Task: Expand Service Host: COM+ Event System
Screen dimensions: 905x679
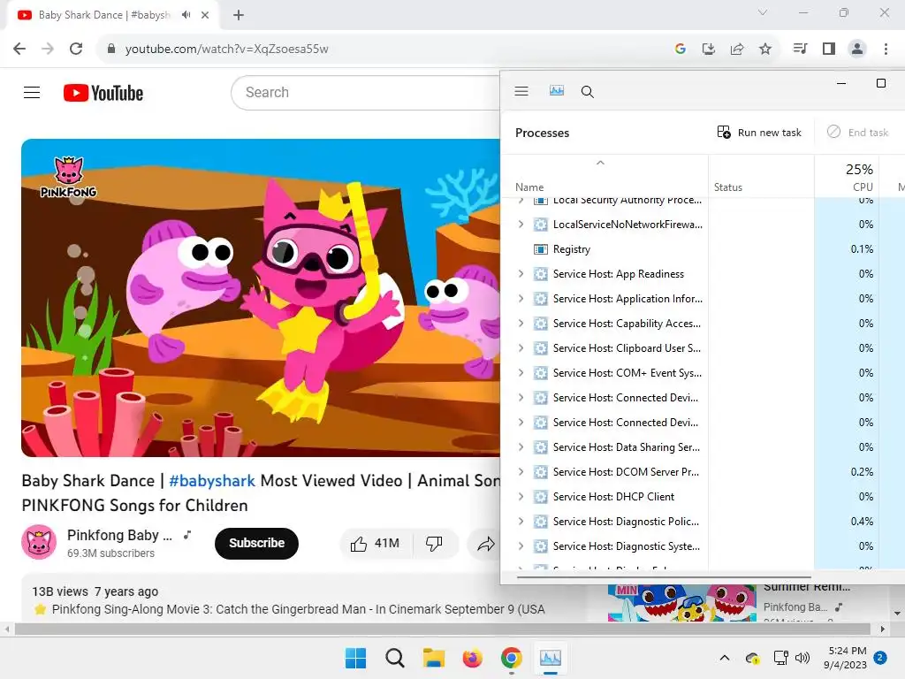Action: pos(521,373)
